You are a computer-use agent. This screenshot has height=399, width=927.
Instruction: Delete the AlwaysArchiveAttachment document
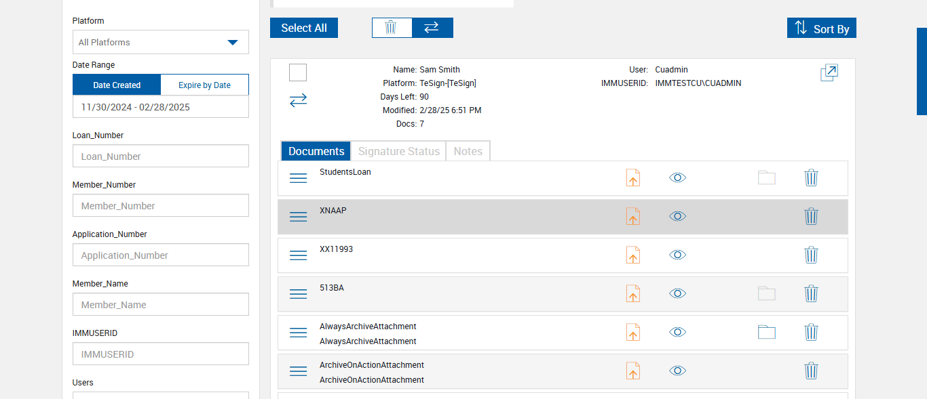[812, 333]
